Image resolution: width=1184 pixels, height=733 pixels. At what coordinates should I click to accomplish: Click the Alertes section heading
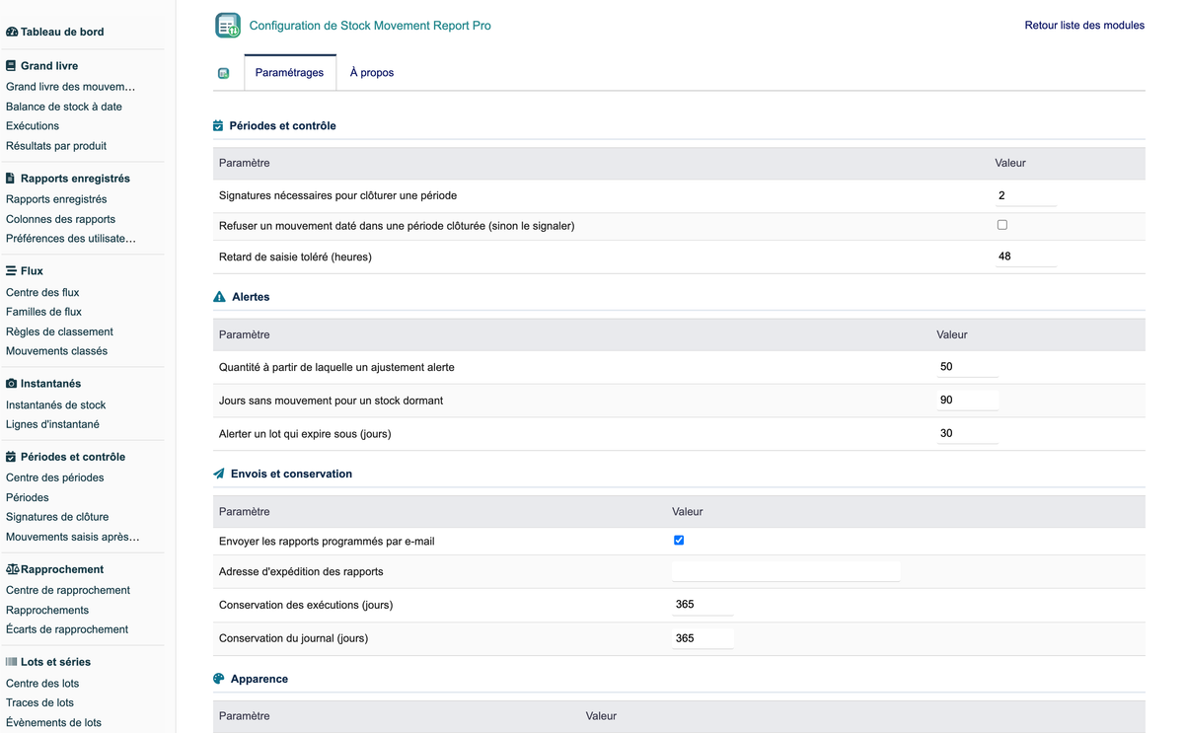251,296
